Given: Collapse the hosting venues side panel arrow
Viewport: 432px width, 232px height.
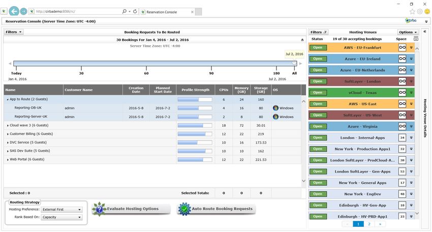Looking at the screenshot, I should 425,32.
